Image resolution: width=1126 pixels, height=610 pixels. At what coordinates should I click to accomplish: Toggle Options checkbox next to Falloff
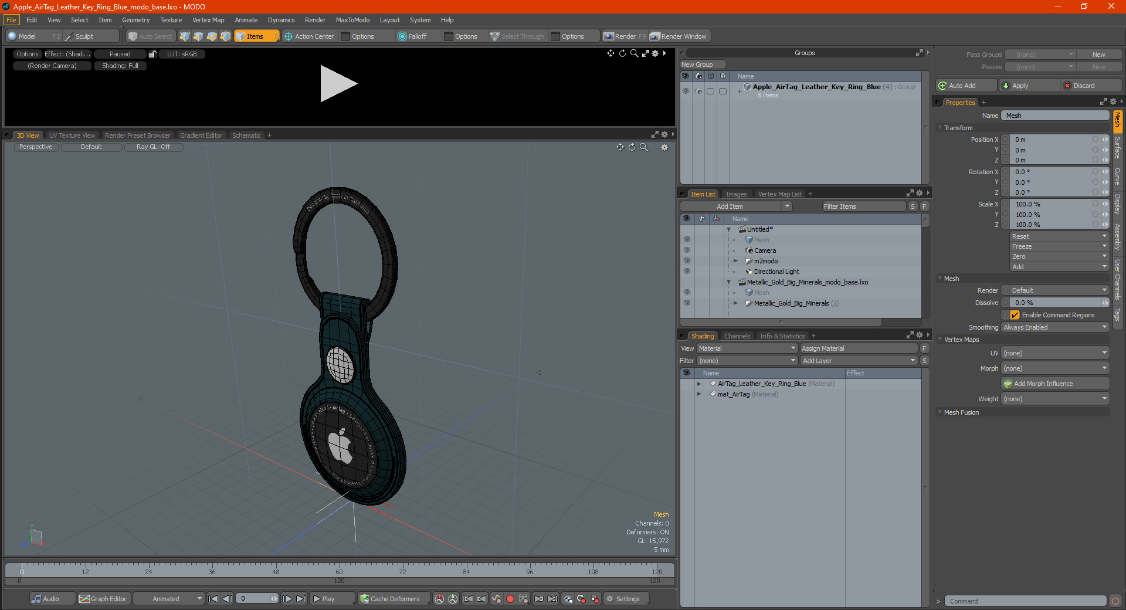point(449,36)
